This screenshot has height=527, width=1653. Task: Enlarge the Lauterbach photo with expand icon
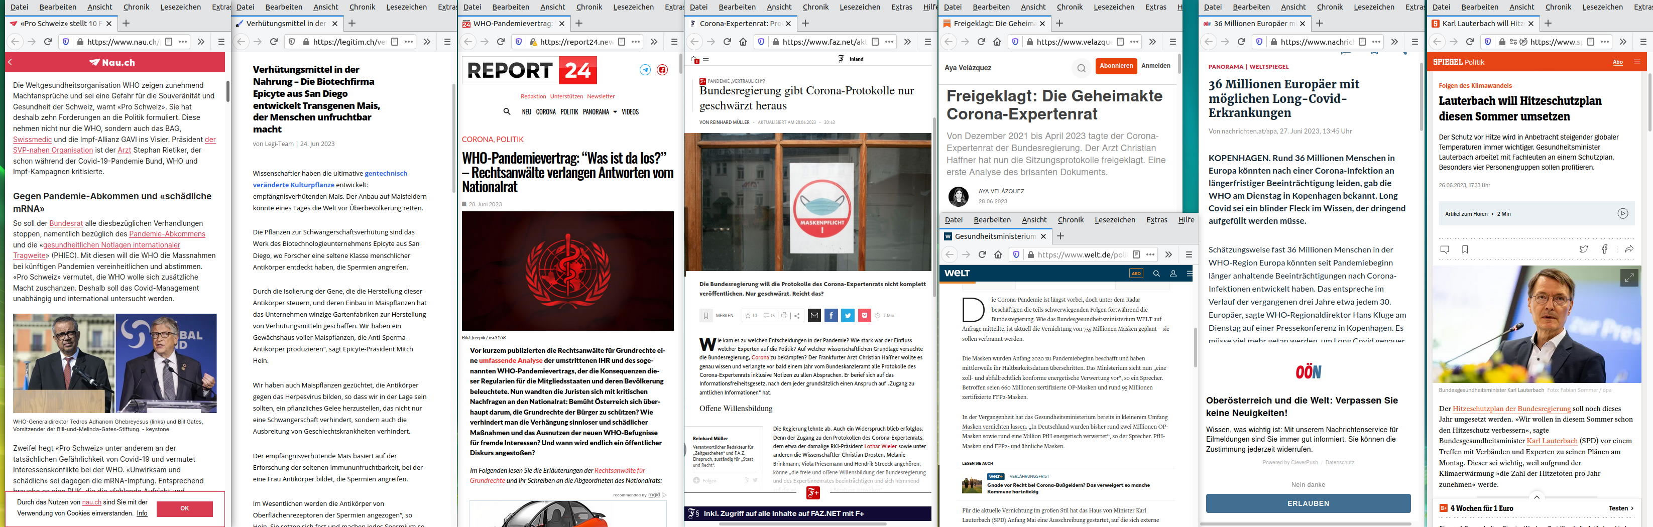point(1628,278)
